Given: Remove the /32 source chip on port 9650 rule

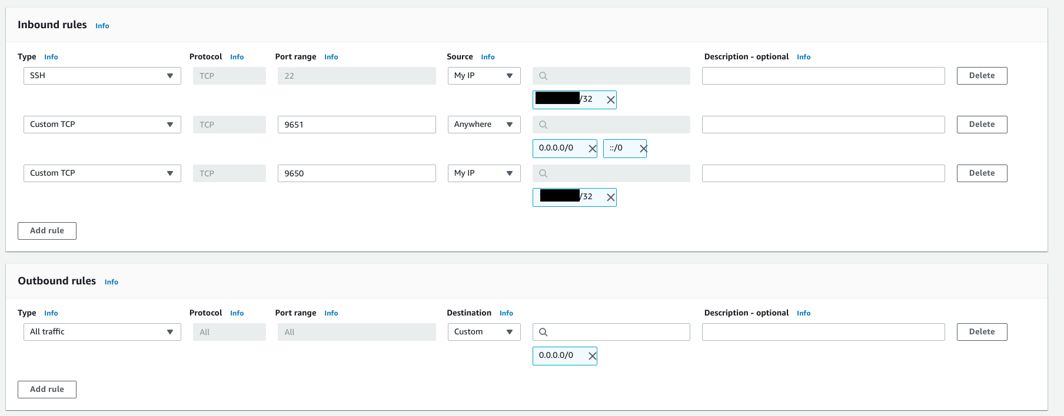Looking at the screenshot, I should coord(610,197).
